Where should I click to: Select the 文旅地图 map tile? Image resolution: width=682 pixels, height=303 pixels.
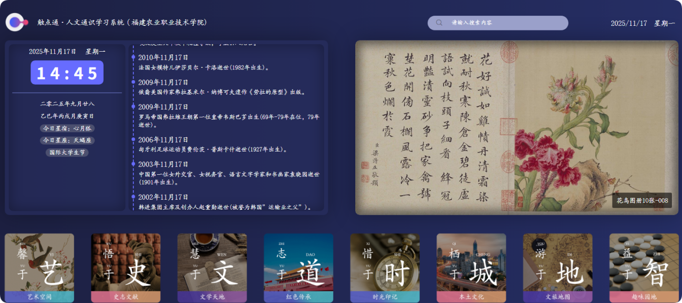(x=558, y=268)
